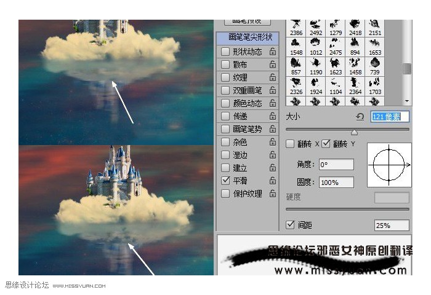The height and width of the screenshot is (295, 431).
Task: Enable 传递 transfer checkbox
Action: pos(225,116)
